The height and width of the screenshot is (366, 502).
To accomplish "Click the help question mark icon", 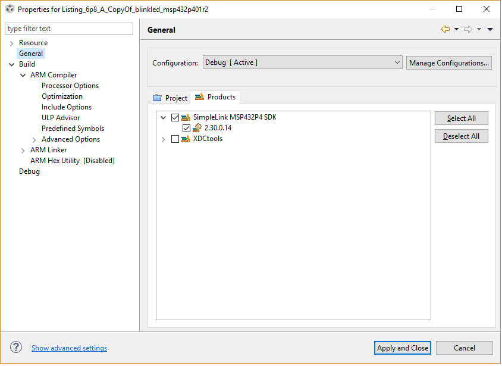I will click(x=16, y=348).
